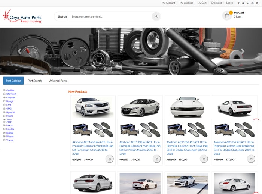This screenshot has height=194, width=262.
Task: Add Akebono ACT1338 pads to cart
Action: (x=157, y=159)
